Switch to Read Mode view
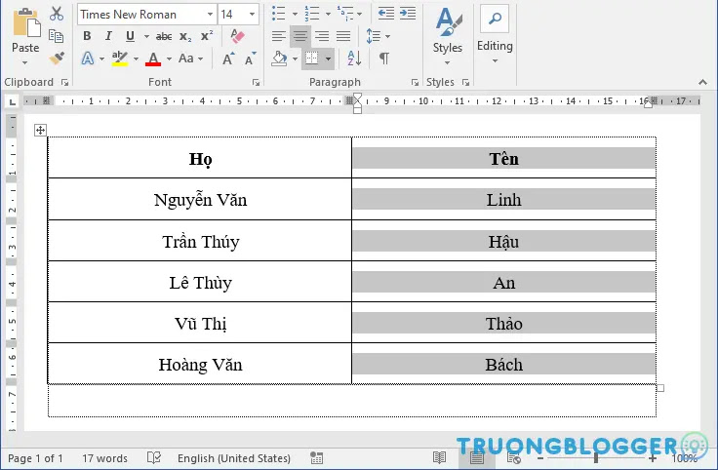The width and height of the screenshot is (718, 470). click(439, 457)
